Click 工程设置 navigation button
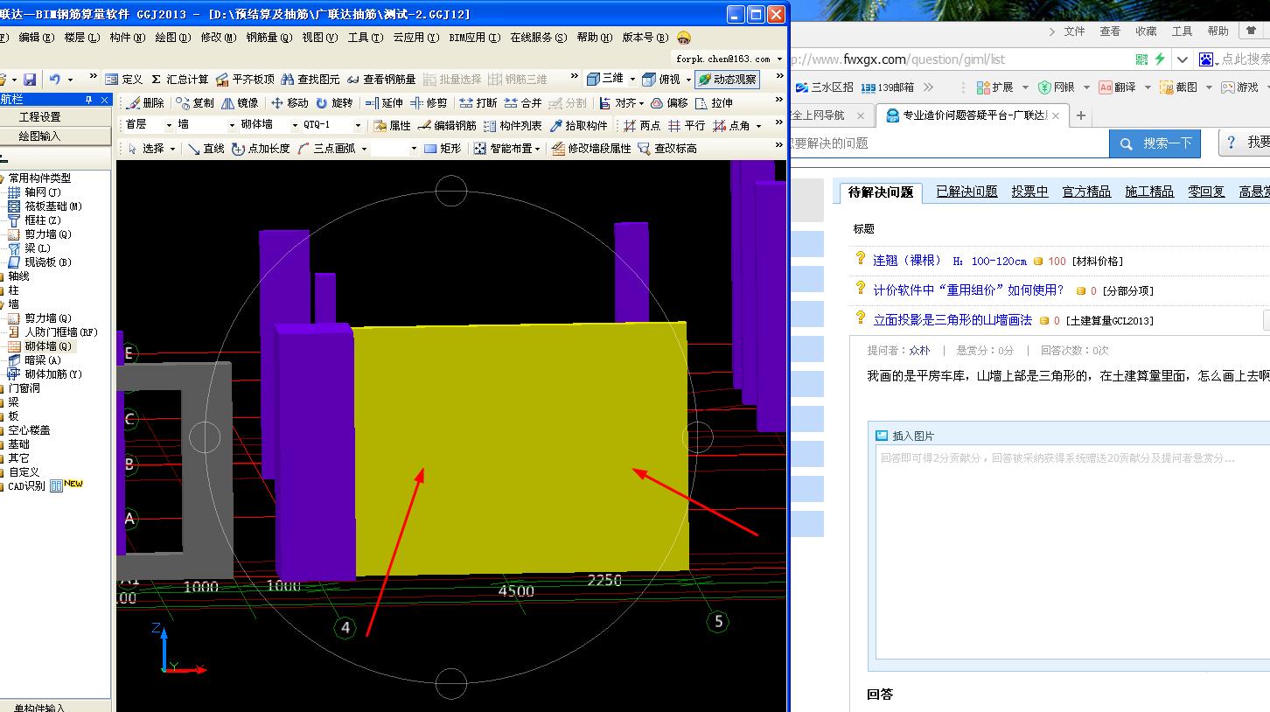Screen dimensions: 1270x712 pyautogui.click(x=41, y=116)
